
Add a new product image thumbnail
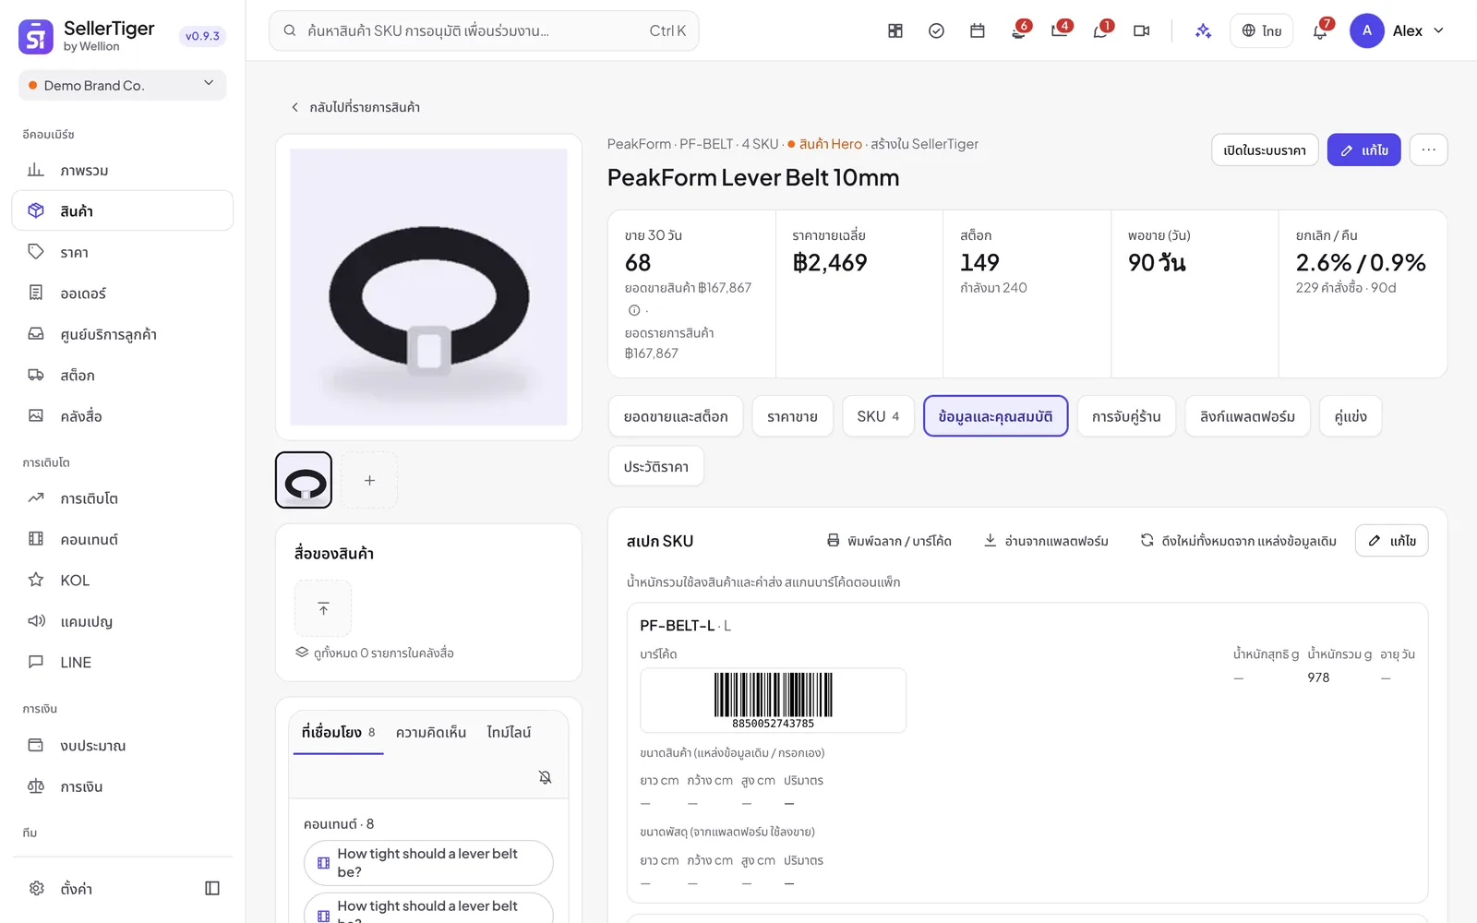pyautogui.click(x=369, y=480)
